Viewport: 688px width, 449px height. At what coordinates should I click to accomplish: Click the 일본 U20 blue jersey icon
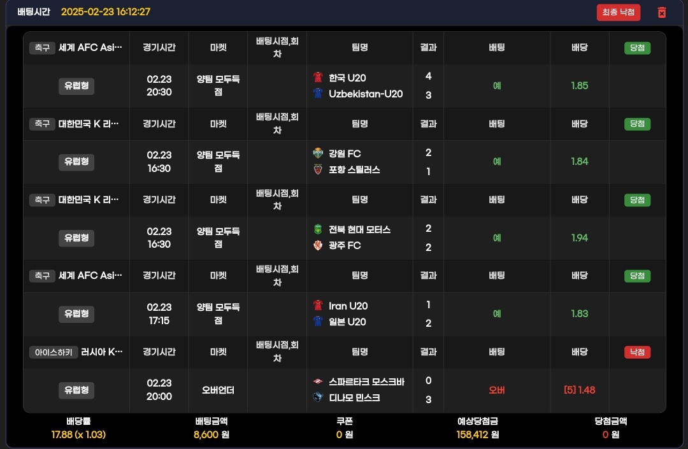coord(318,322)
